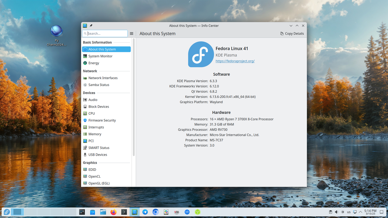The height and width of the screenshot is (218, 388).
Task: Click the 'us' keyboard layout indicator
Action: point(349,212)
